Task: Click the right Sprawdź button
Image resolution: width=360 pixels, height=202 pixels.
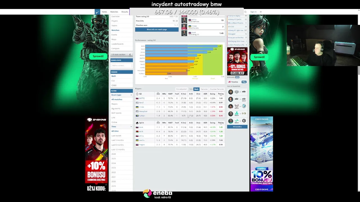Action: point(259,57)
